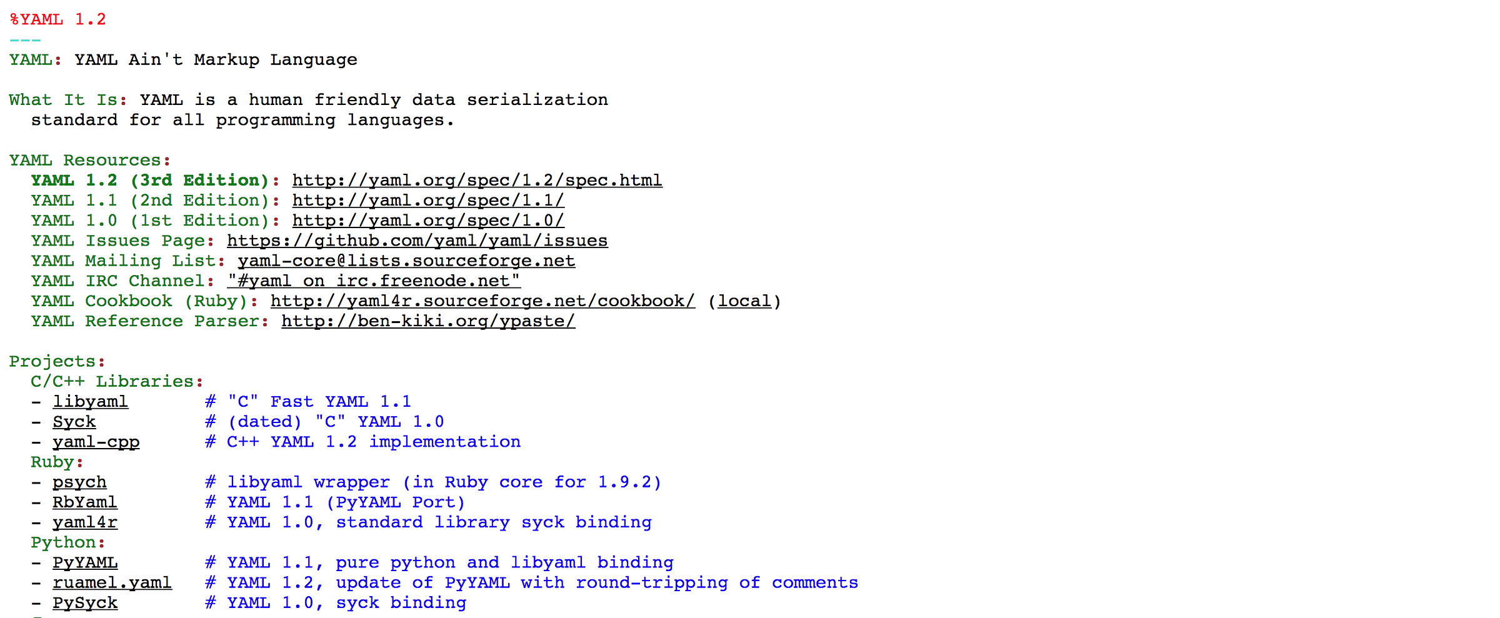
Task: Open the PyYAML project link
Action: 84,563
